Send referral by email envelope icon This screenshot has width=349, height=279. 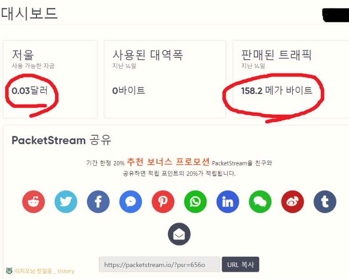click(179, 234)
